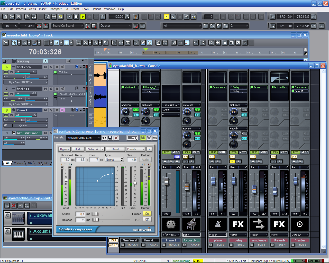
Task: Click the Master bus circle icon
Action: pos(300,224)
